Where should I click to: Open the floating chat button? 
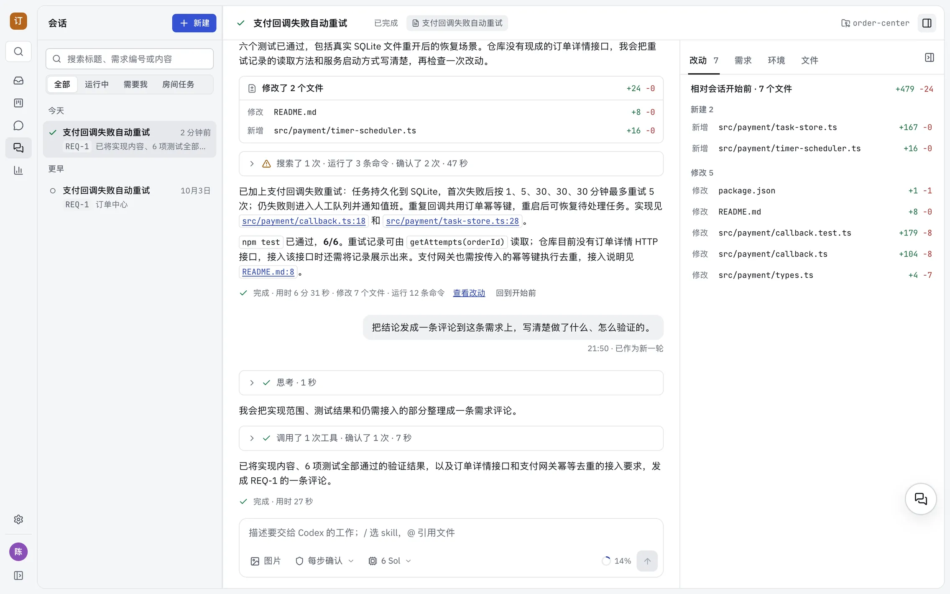pyautogui.click(x=921, y=499)
